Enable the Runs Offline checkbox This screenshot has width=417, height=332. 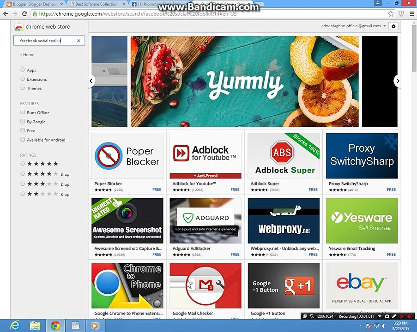(x=23, y=112)
